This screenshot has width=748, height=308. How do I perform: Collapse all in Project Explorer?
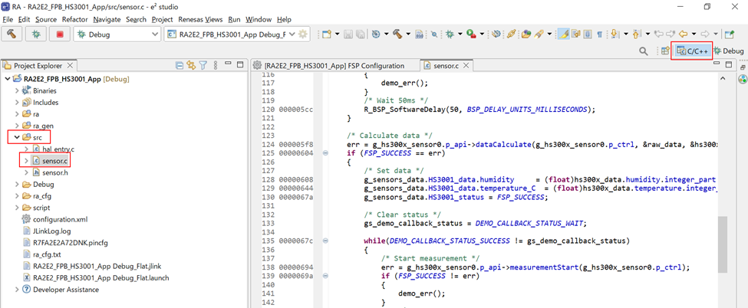(x=180, y=66)
